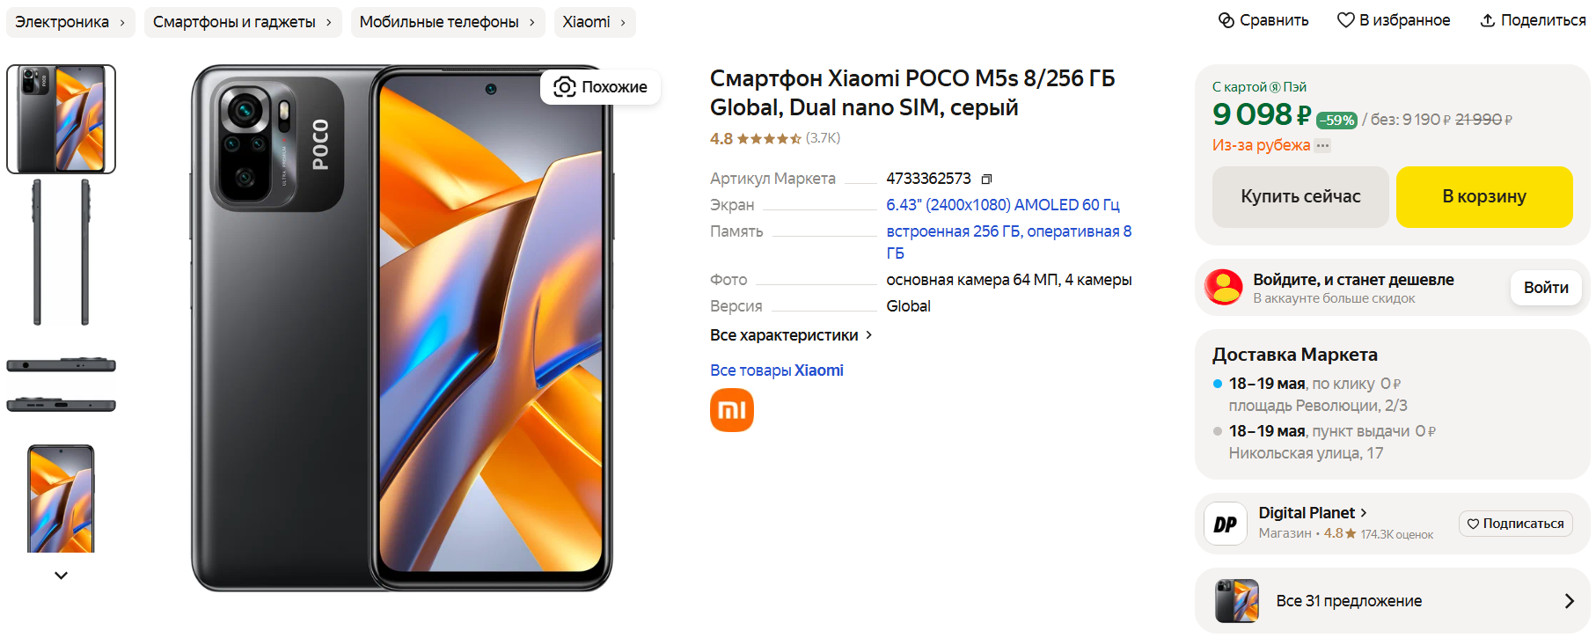
Task: Expand Все характеристики section
Action: coord(791,335)
